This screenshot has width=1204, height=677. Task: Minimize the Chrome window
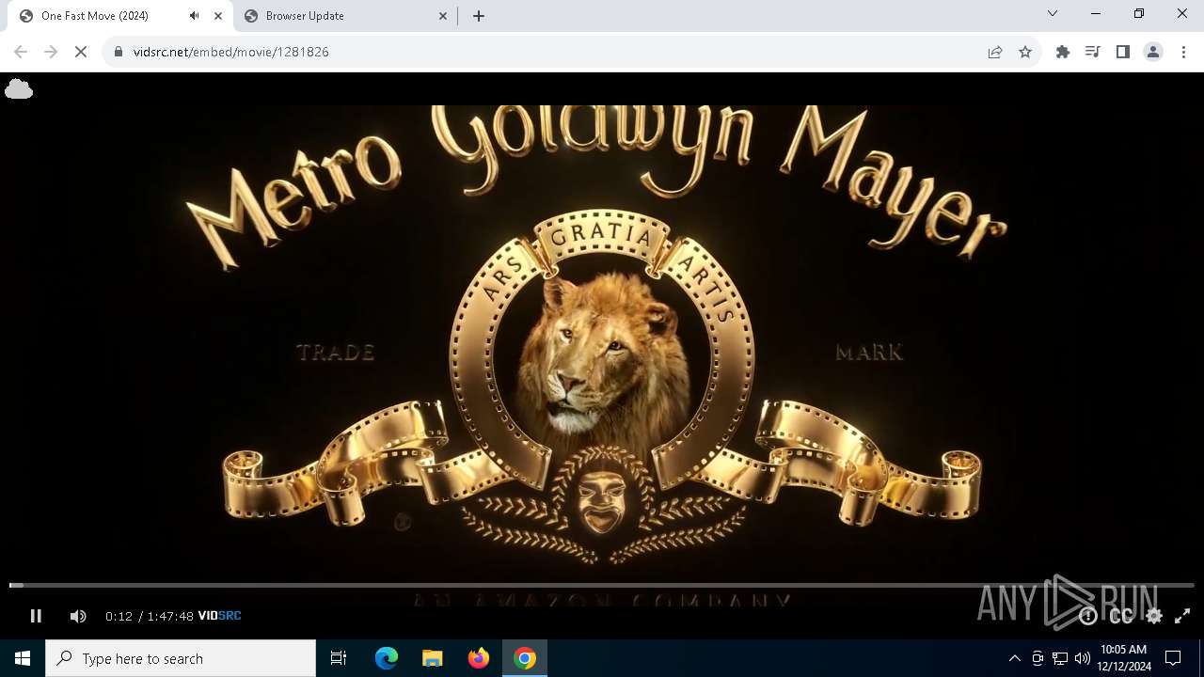coord(1096,14)
